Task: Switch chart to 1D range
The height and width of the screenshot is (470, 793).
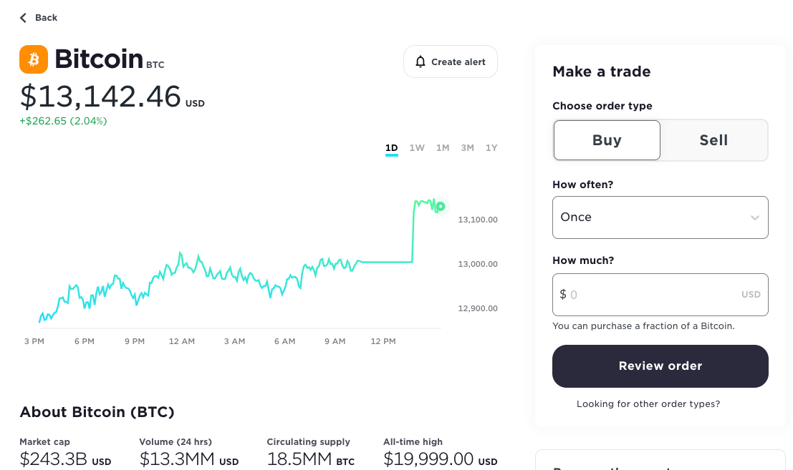Action: click(391, 148)
